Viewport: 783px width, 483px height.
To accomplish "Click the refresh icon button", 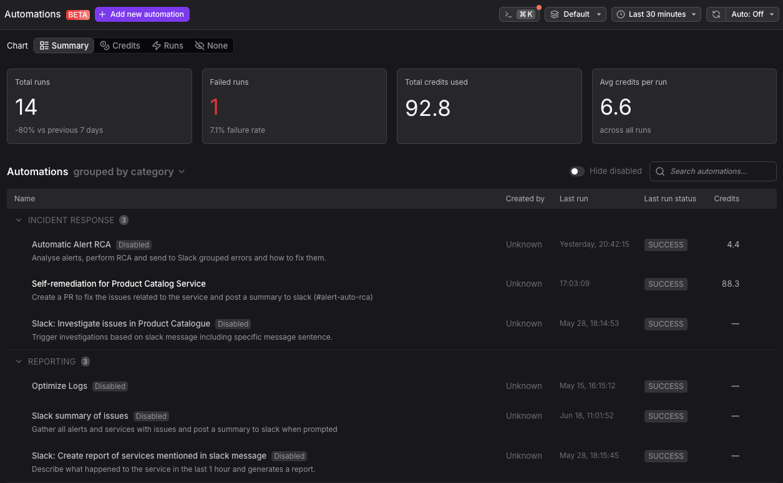I will pos(716,14).
